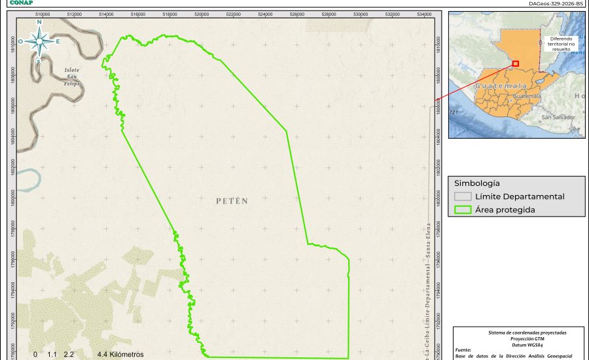Click the green Área protegida legend symbol
This screenshot has width=589, height=360.
463,210
